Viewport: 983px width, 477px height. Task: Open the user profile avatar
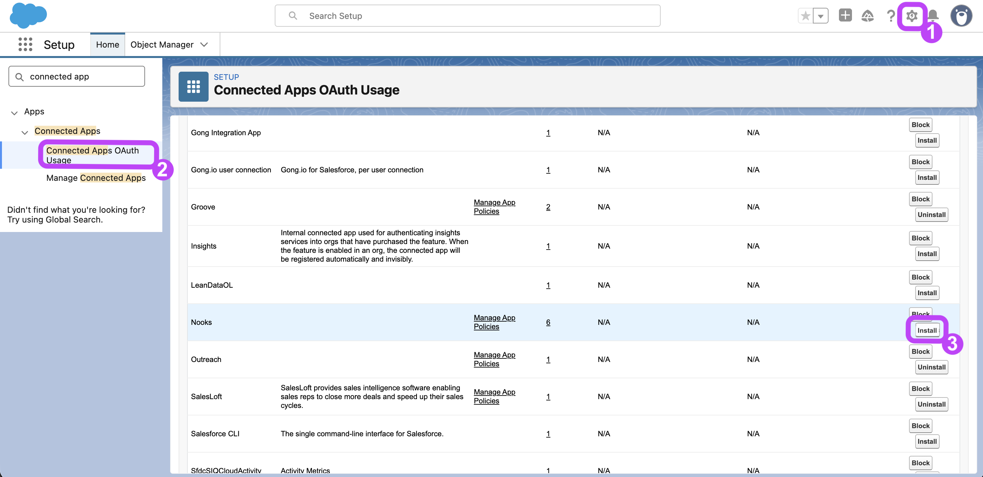pyautogui.click(x=961, y=16)
